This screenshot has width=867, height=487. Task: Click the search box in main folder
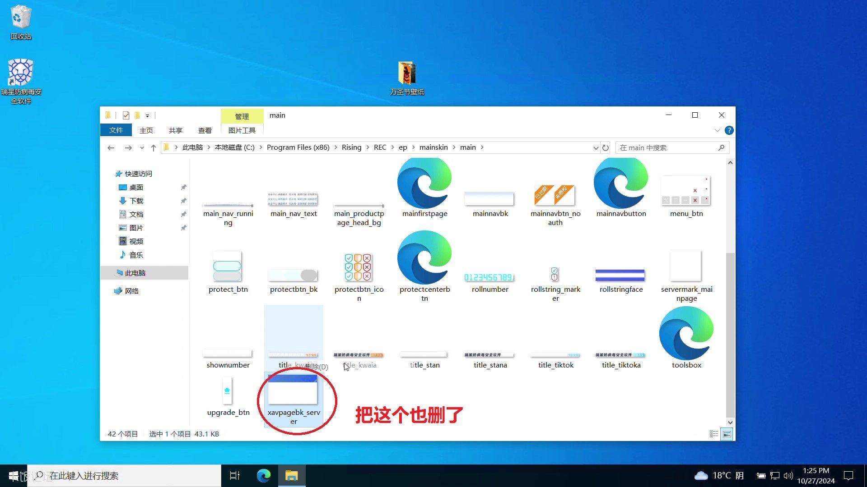672,147
